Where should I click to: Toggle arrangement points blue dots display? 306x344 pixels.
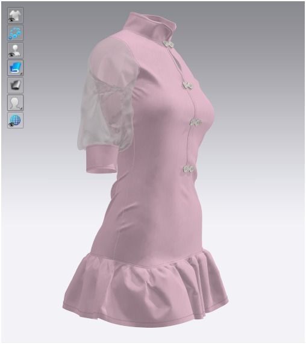pyautogui.click(x=15, y=33)
